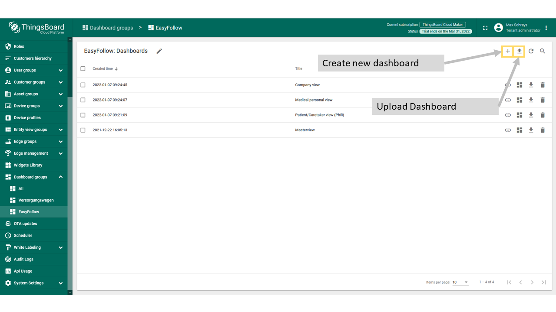Navigate to Widgets Library in the sidebar

pyautogui.click(x=28, y=165)
